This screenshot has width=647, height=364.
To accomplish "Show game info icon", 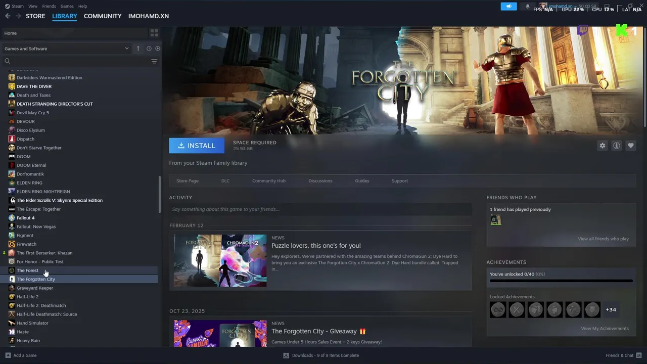I will point(617,146).
